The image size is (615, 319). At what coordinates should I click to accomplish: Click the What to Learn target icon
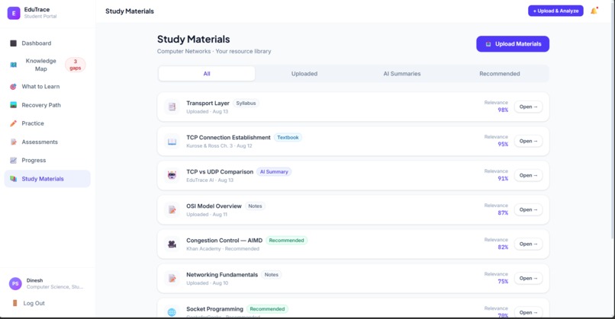(x=13, y=87)
